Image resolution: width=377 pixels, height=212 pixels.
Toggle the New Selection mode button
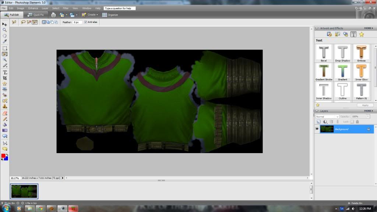point(44,22)
